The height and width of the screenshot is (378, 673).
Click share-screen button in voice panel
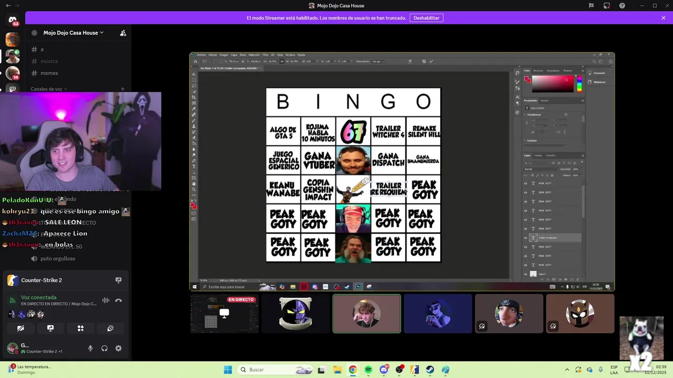click(x=50, y=328)
